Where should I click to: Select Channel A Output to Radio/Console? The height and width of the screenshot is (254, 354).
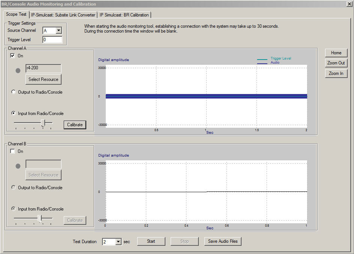[14, 92]
